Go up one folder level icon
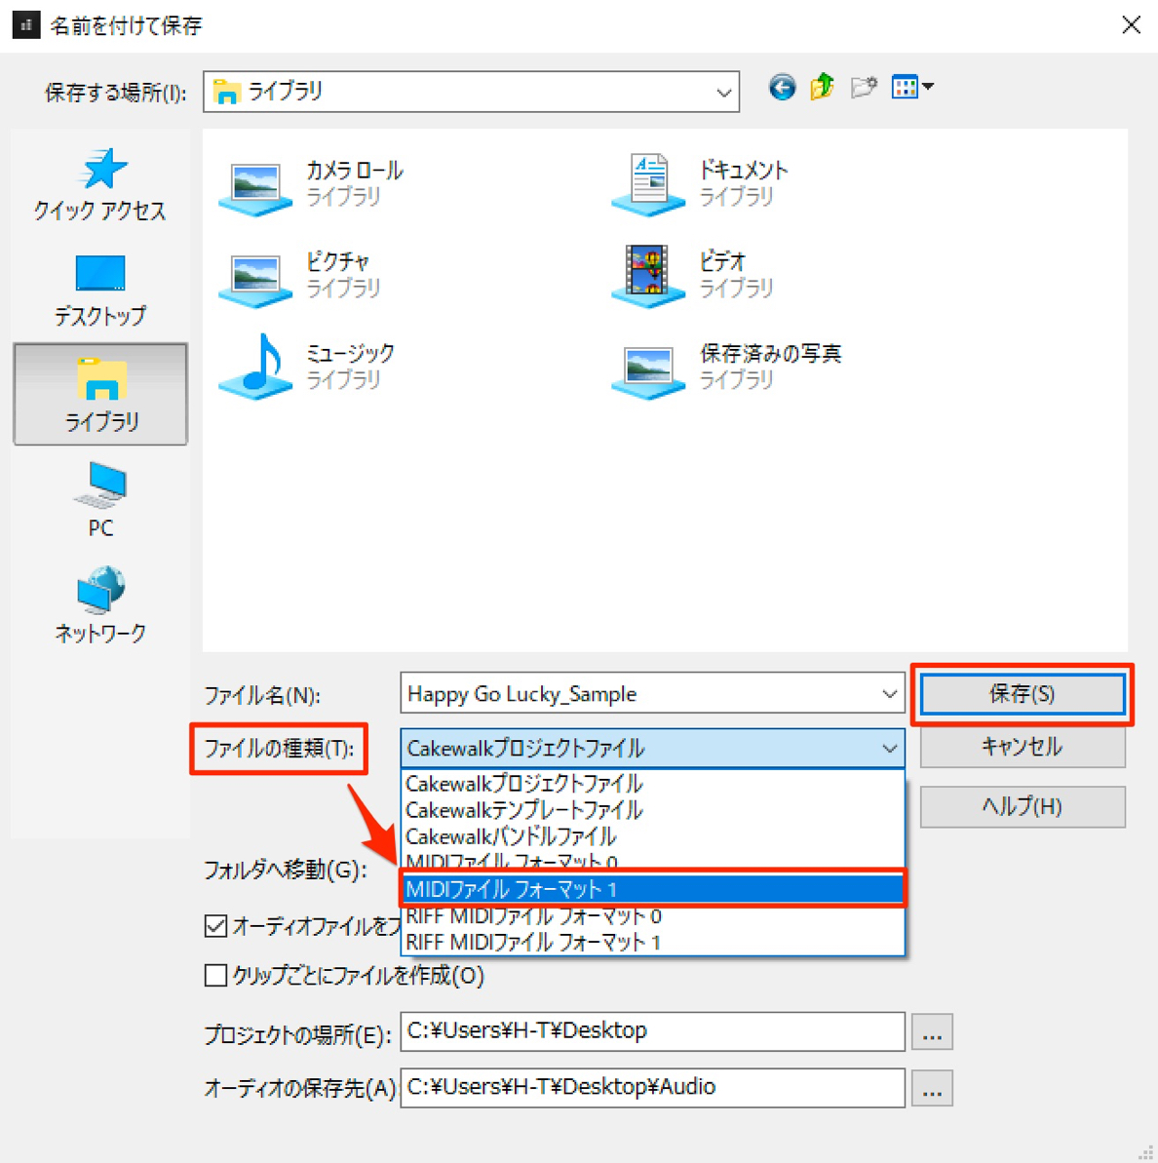 point(822,88)
